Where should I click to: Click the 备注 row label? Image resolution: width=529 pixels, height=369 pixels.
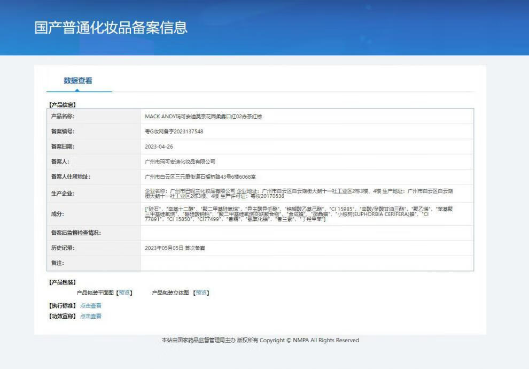pos(57,263)
